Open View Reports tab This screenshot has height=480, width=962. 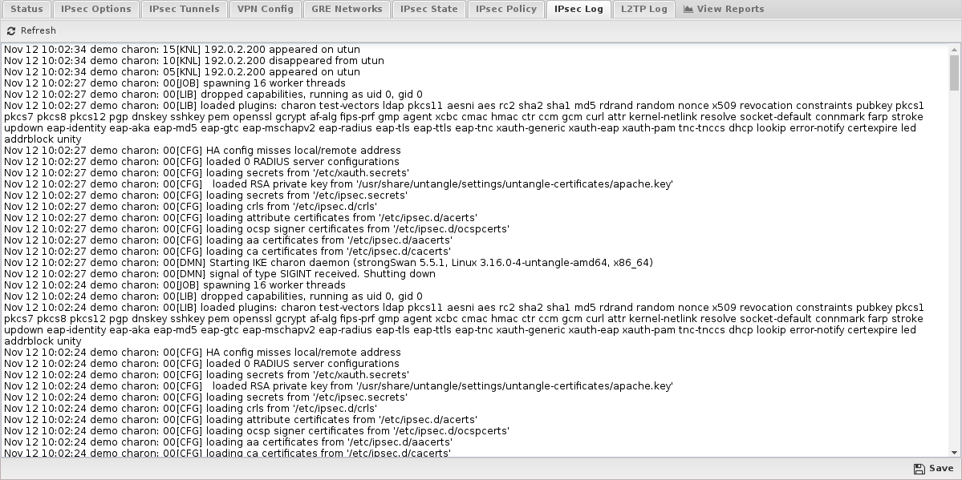point(724,9)
